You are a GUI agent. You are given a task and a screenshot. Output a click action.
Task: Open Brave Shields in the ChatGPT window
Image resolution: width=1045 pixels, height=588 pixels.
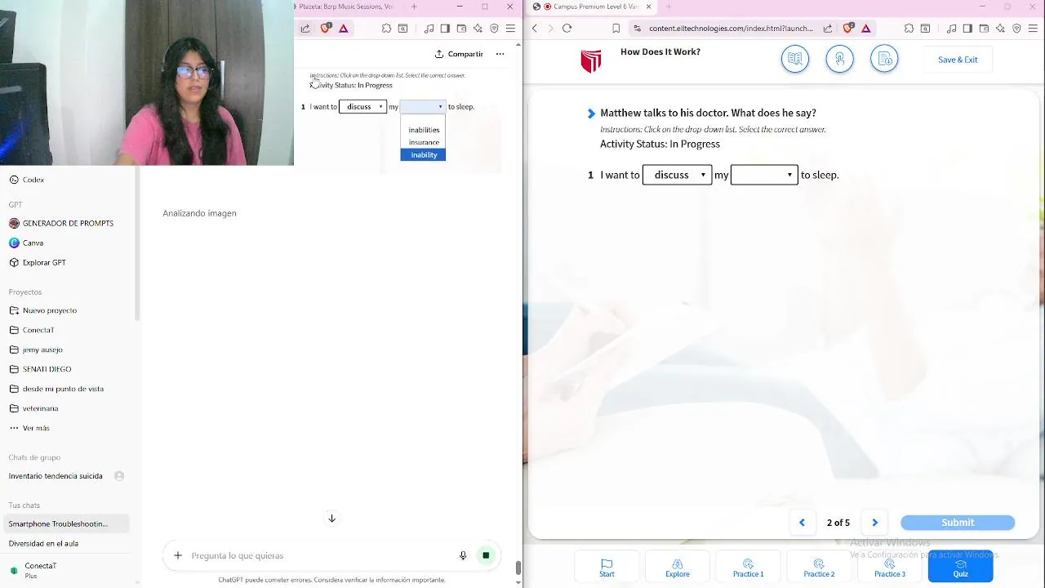point(325,28)
